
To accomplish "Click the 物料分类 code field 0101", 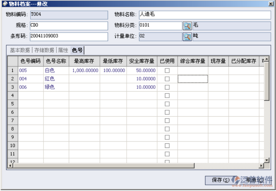I will (x=160, y=26).
